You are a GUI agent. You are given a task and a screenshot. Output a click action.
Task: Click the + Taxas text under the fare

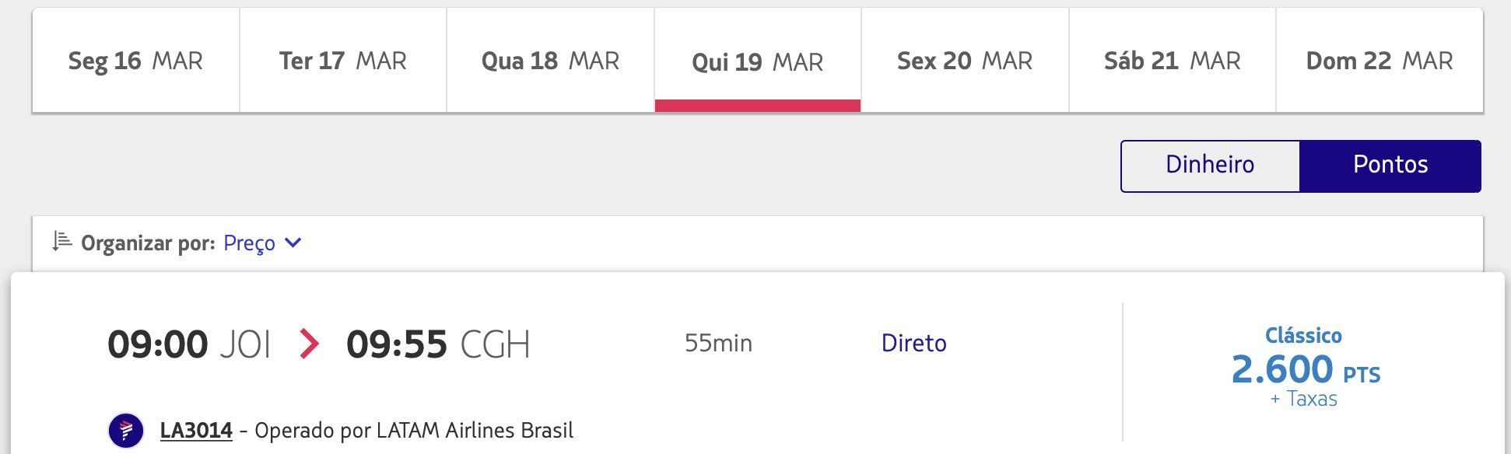tap(1304, 399)
